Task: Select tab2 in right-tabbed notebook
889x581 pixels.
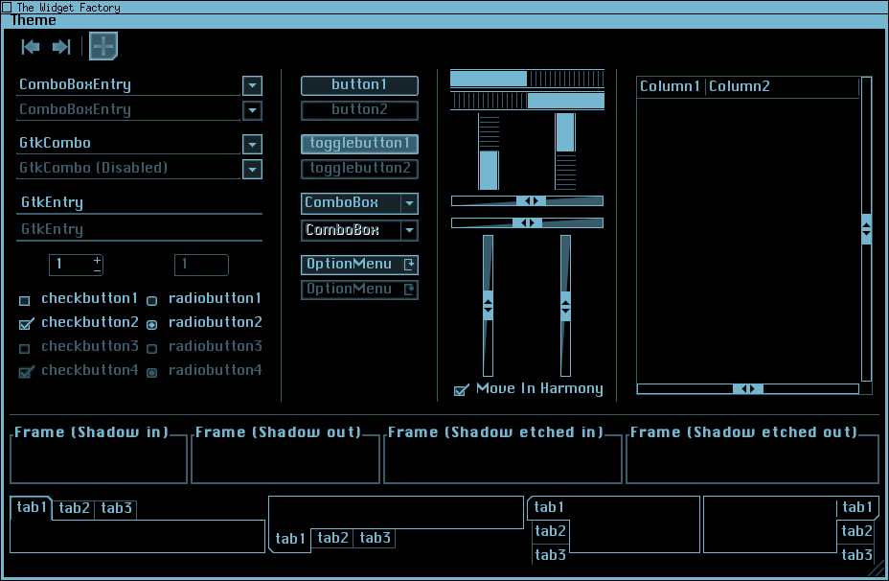Action: [x=856, y=532]
